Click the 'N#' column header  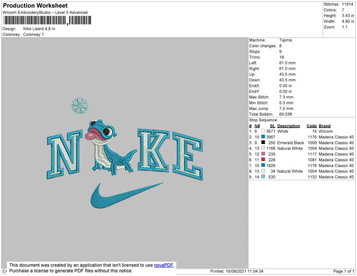coord(257,126)
